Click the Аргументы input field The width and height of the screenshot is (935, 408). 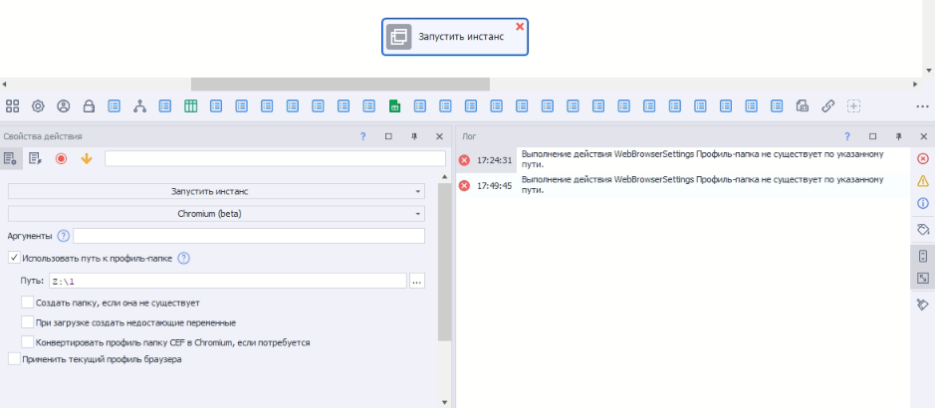249,236
